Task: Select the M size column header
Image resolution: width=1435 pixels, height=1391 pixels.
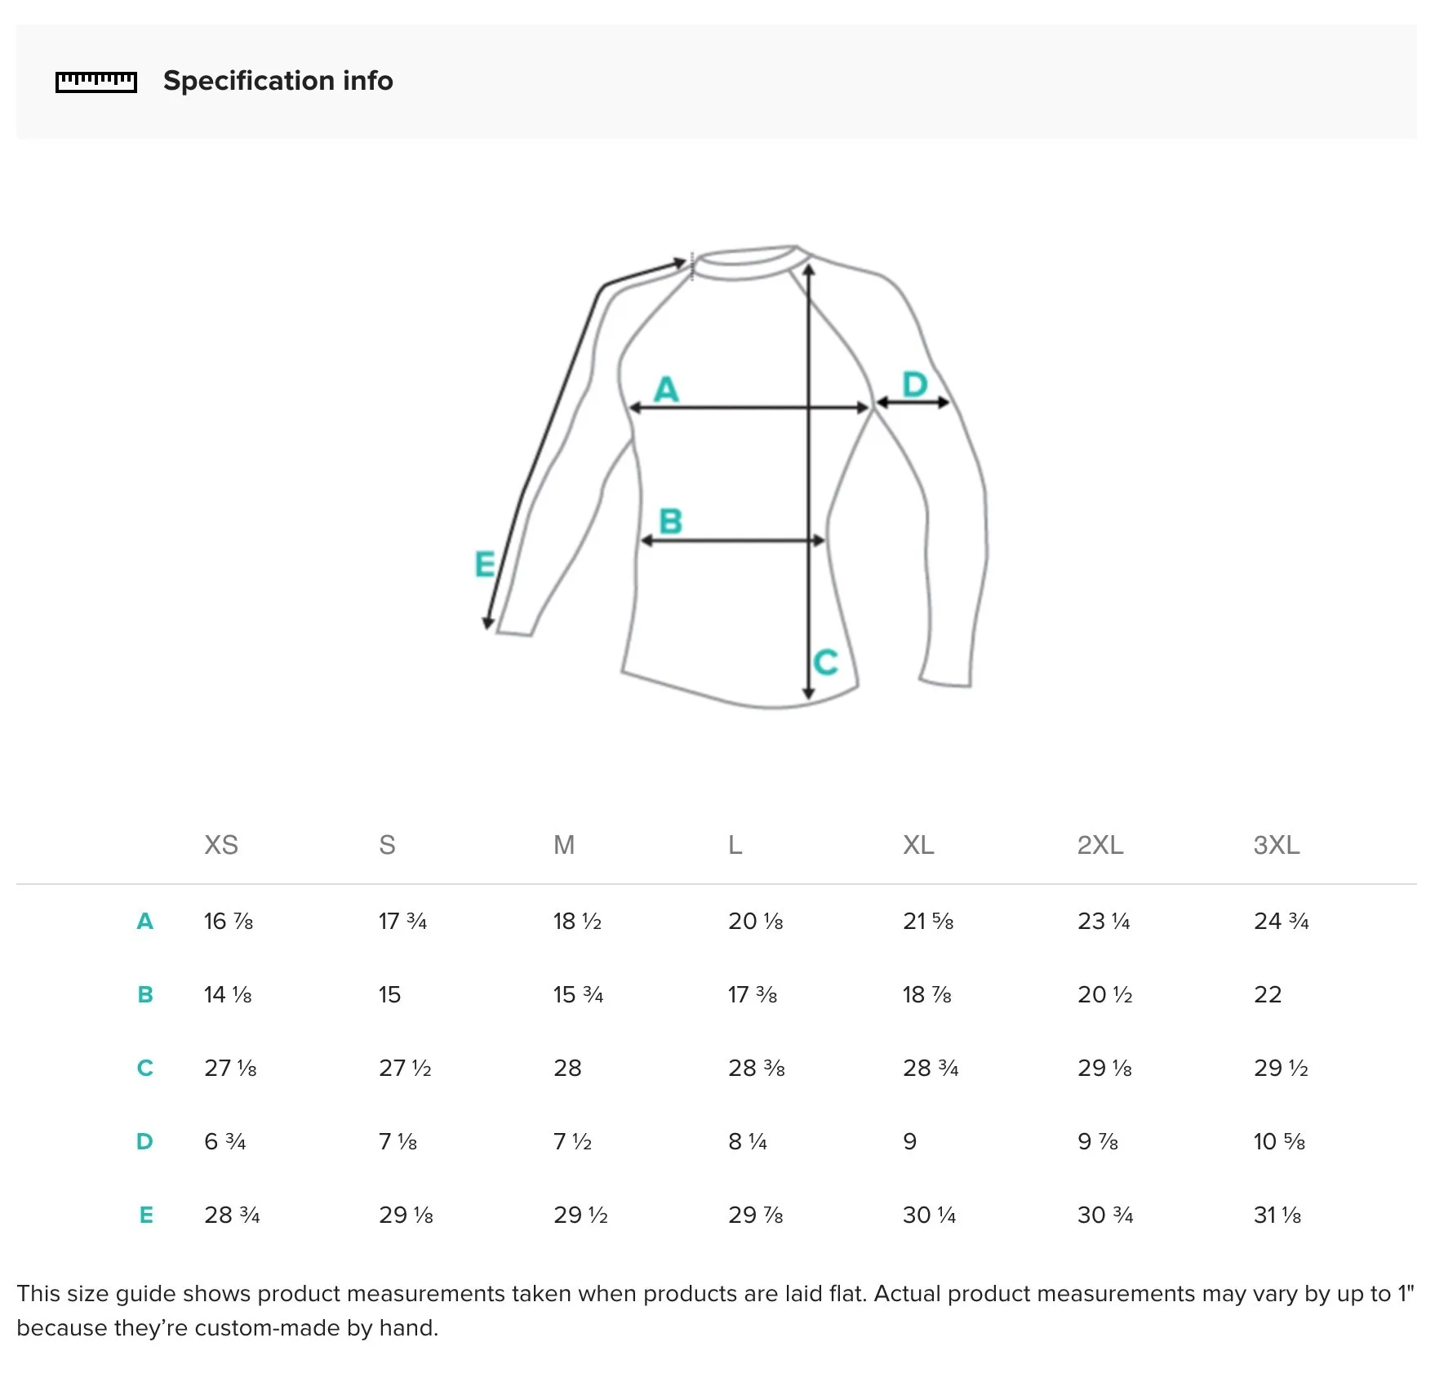Action: (x=564, y=845)
